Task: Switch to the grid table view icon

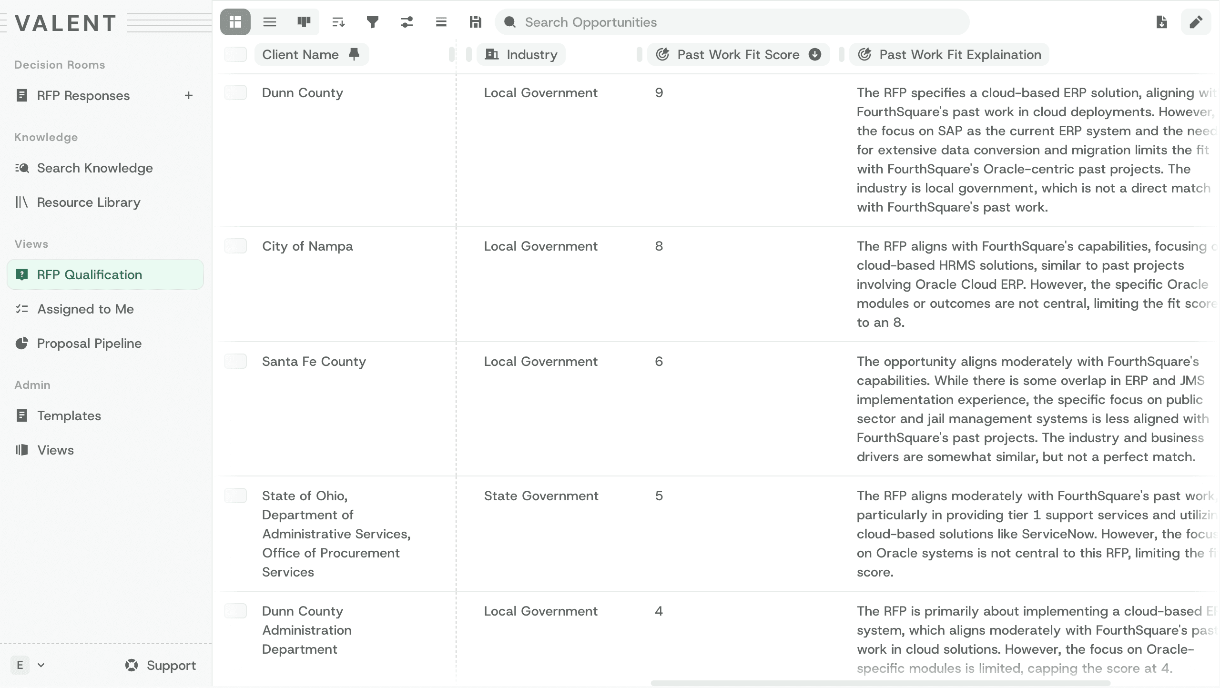Action: 235,22
